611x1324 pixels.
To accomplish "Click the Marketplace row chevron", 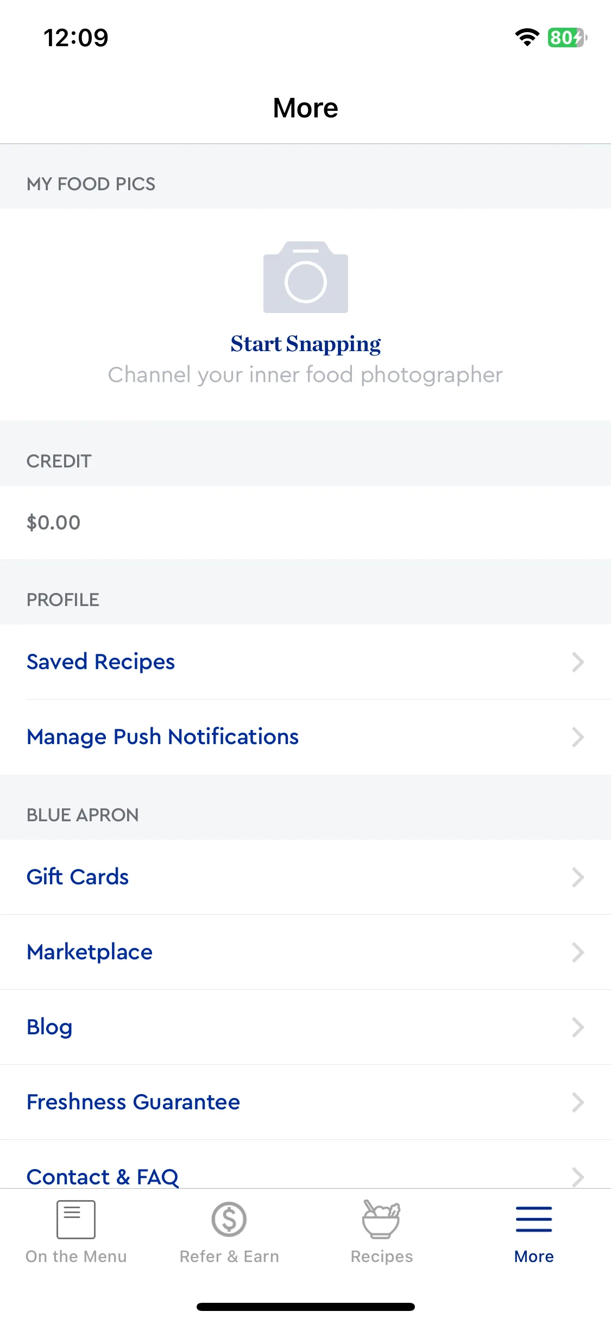I will point(578,952).
